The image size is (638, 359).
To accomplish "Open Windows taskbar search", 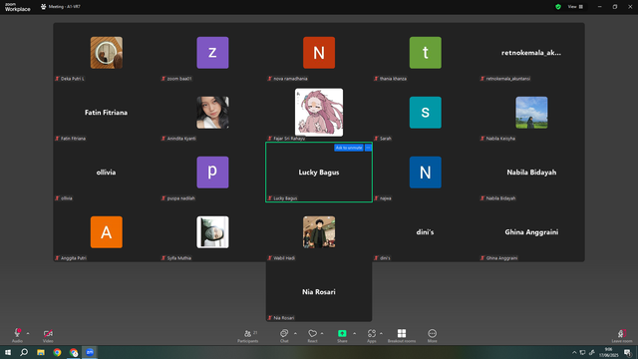I will click(24, 352).
